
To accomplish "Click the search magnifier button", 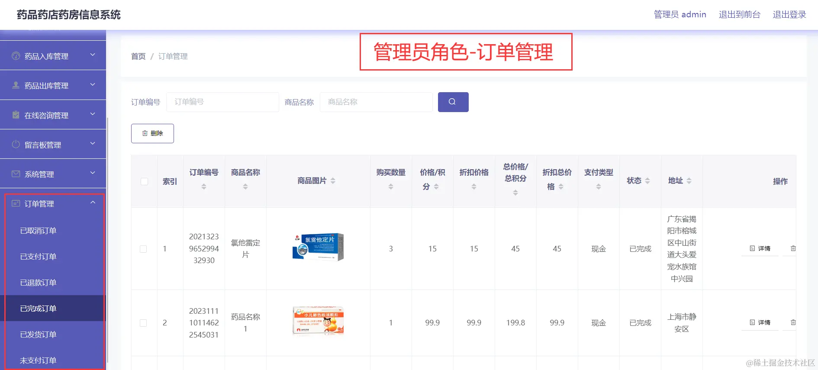I will [453, 102].
